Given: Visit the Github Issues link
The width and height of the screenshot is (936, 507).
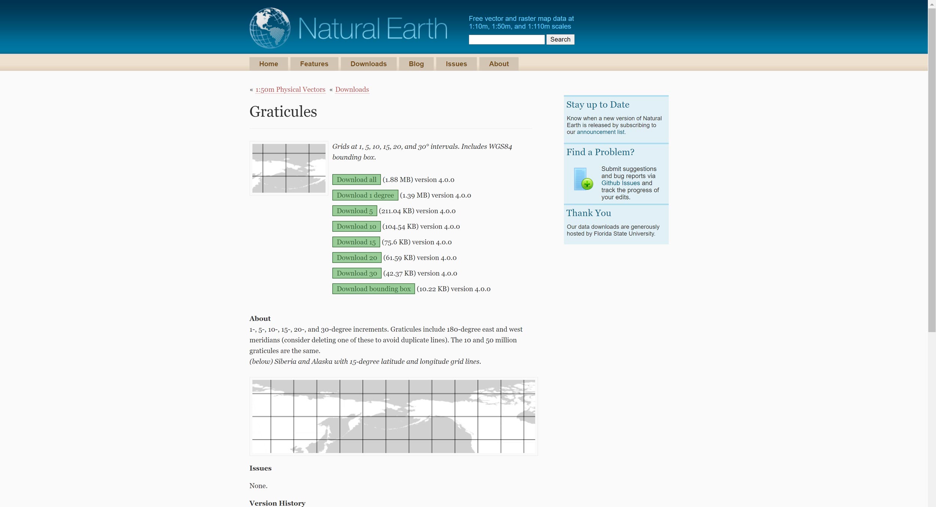Looking at the screenshot, I should tap(620, 183).
